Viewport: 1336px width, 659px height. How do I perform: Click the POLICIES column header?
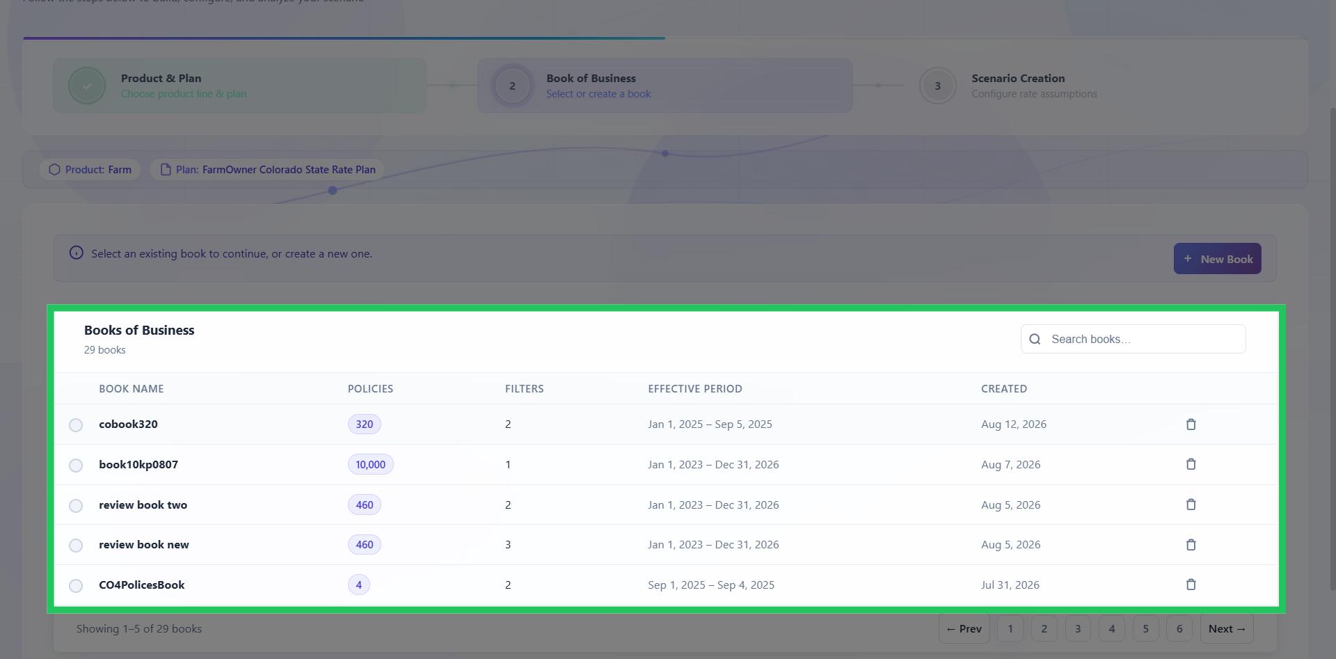[x=370, y=388]
